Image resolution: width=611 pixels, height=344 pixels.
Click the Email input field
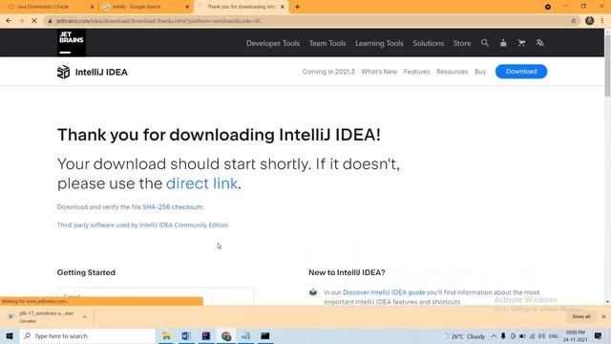point(156,296)
